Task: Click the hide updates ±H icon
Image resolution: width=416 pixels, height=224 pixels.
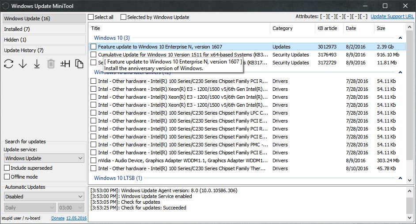Action: [x=65, y=64]
